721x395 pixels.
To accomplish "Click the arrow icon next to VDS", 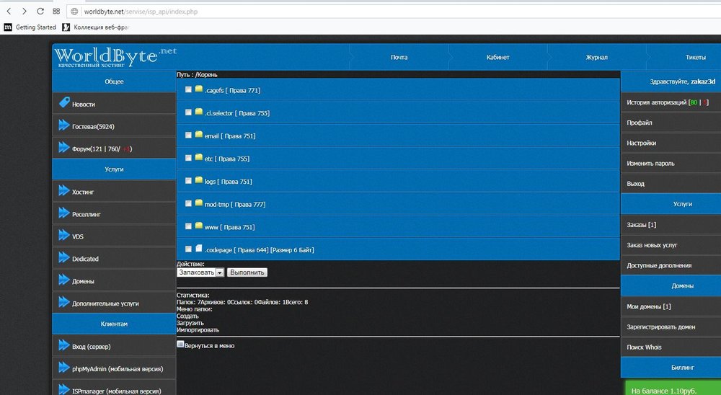I will pos(63,236).
